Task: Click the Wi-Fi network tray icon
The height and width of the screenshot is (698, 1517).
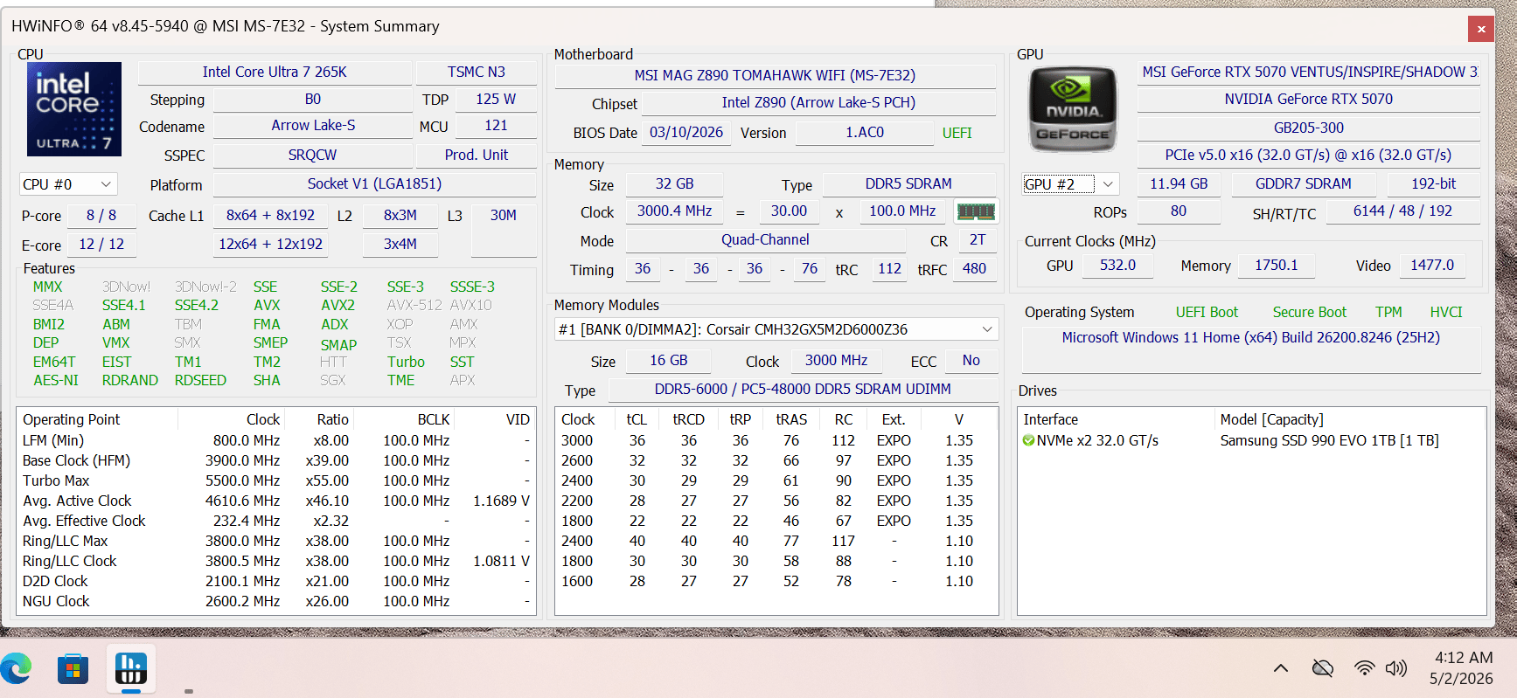Action: click(1364, 668)
